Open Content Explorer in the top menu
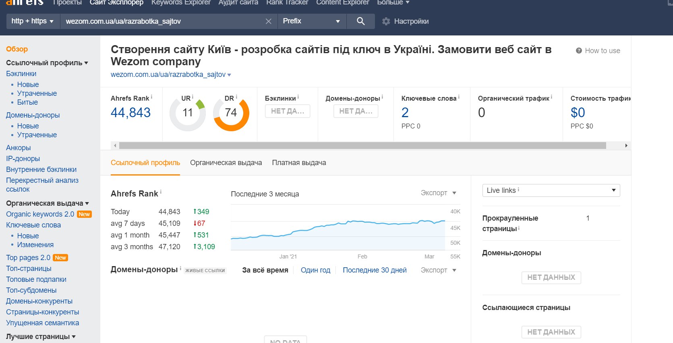 tap(342, 2)
